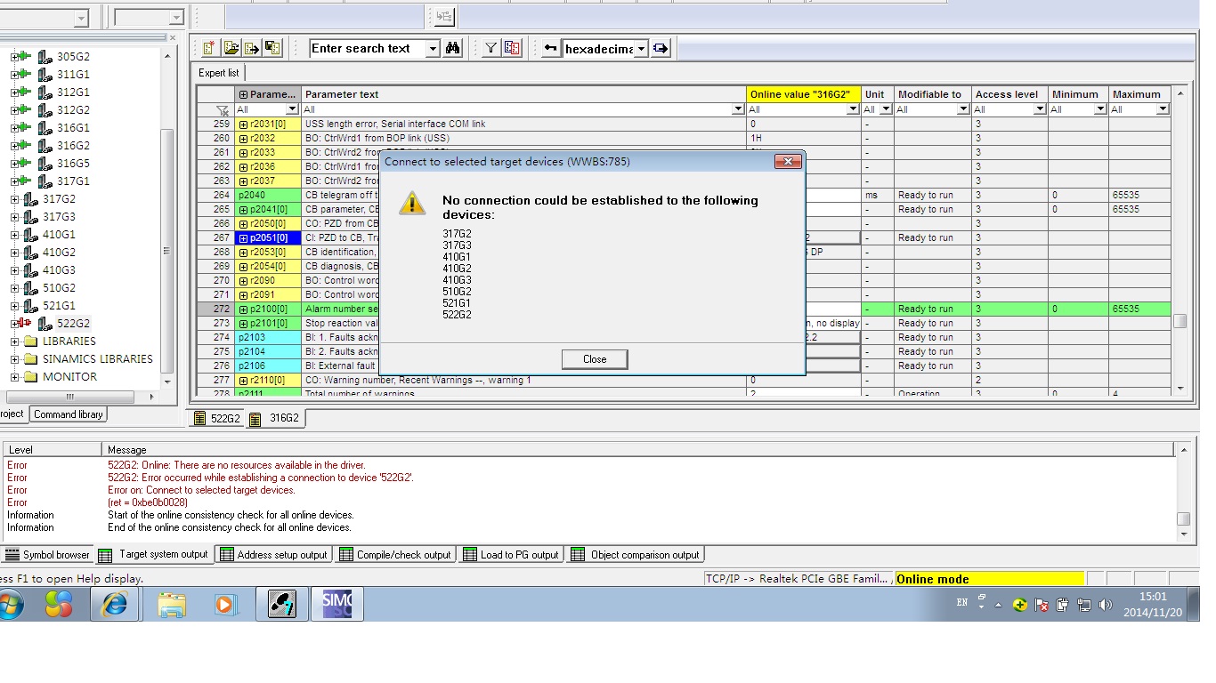Expand the 305G2 tree node

tap(14, 56)
